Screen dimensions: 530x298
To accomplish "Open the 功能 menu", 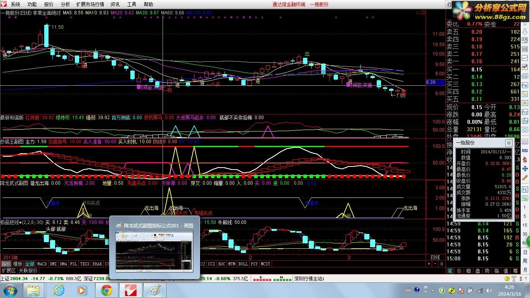I will 32,4.
